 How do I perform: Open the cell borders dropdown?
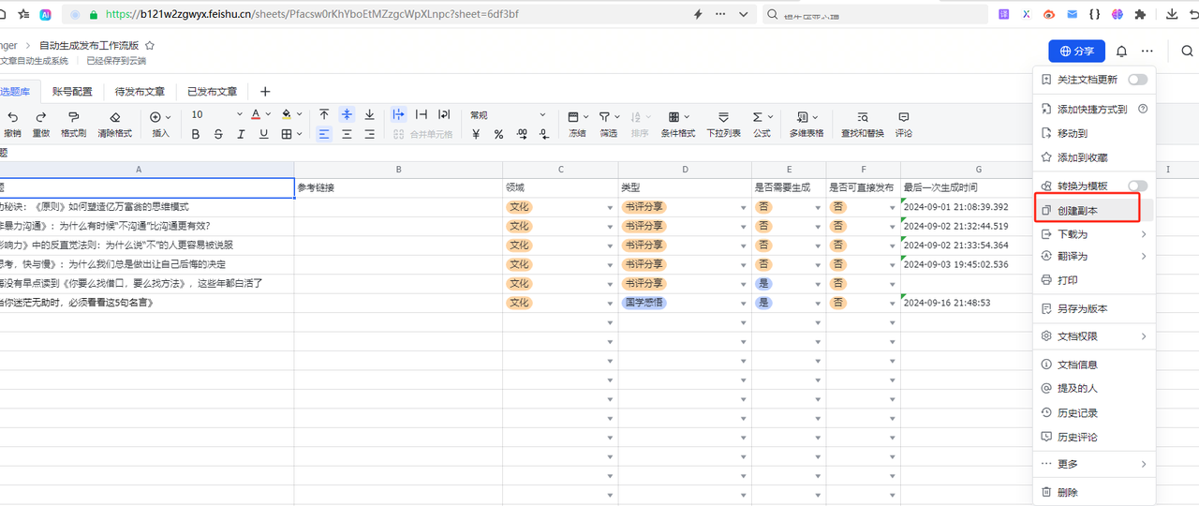(299, 134)
